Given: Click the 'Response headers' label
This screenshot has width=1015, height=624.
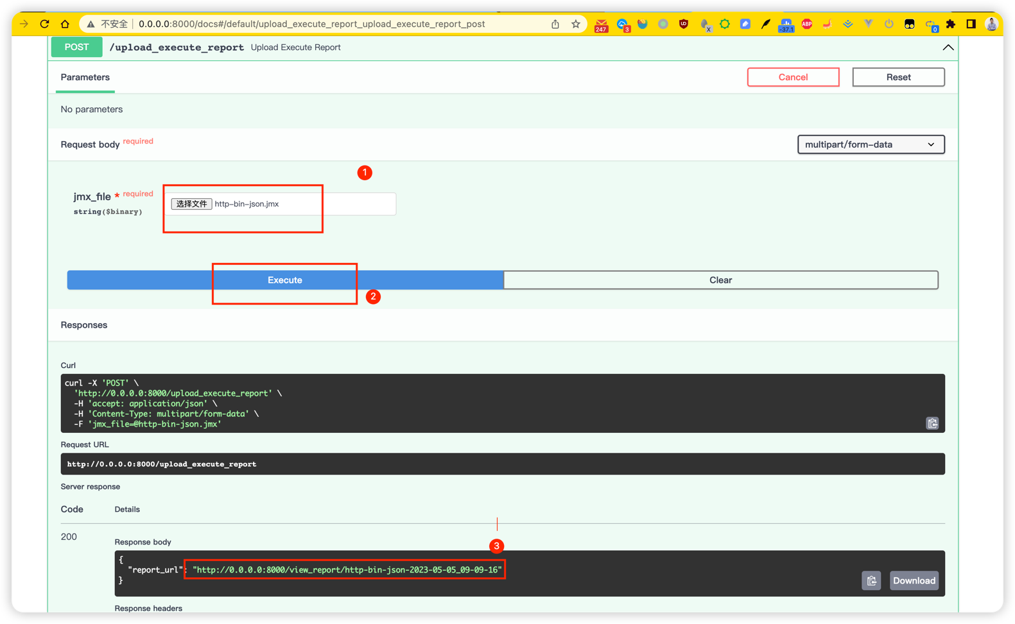Looking at the screenshot, I should coord(148,608).
